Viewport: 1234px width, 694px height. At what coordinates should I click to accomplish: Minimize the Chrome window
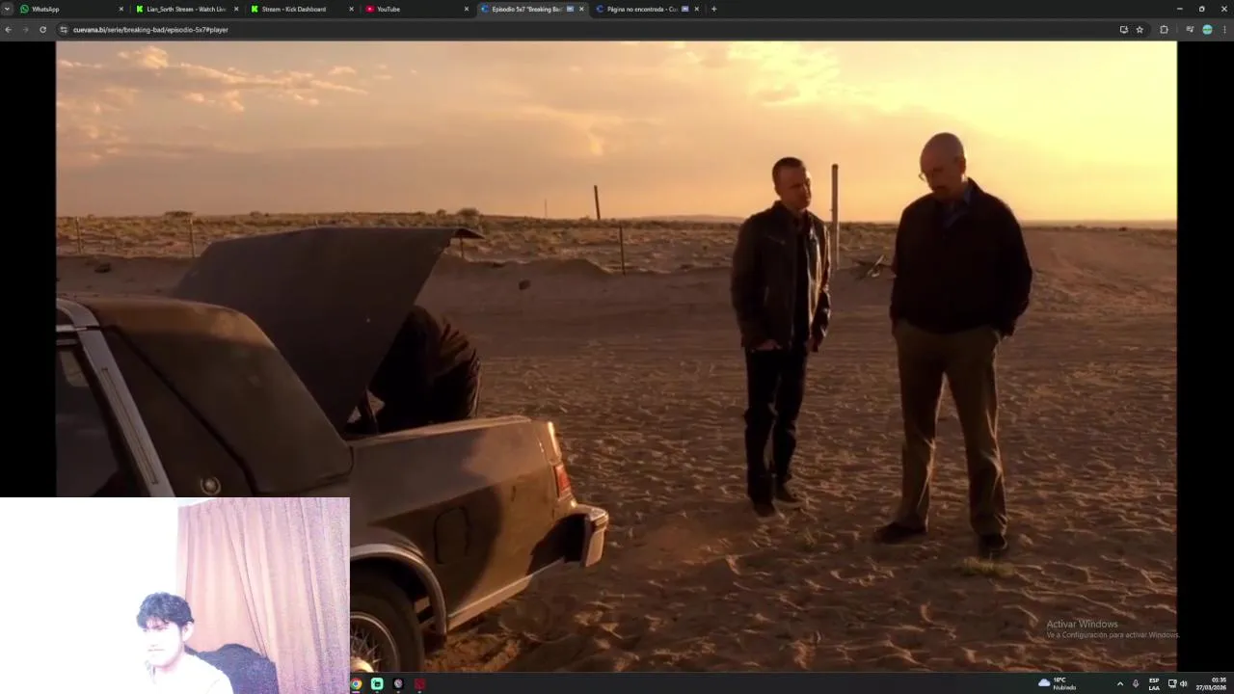click(1178, 9)
